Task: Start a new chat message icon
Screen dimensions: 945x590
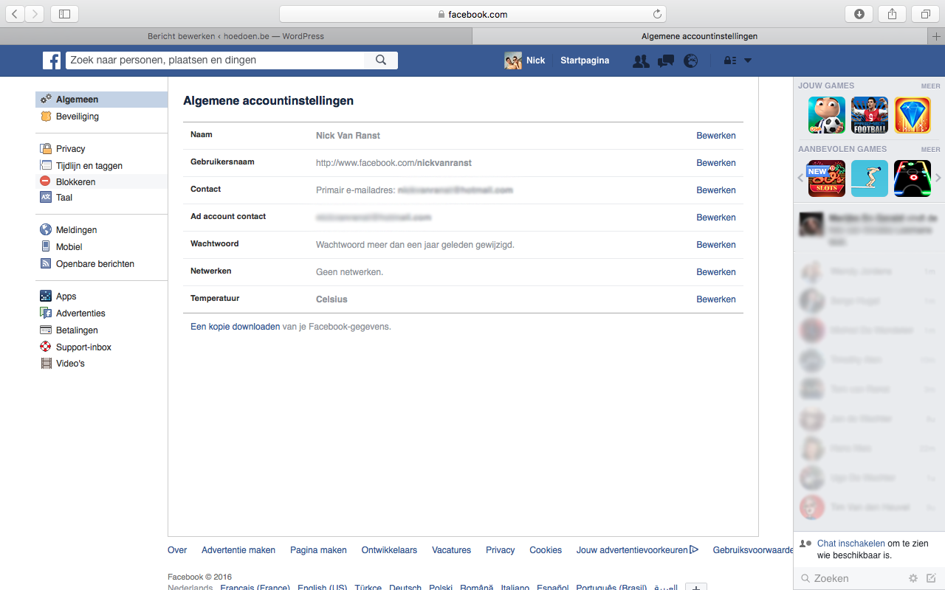Action: 931,578
